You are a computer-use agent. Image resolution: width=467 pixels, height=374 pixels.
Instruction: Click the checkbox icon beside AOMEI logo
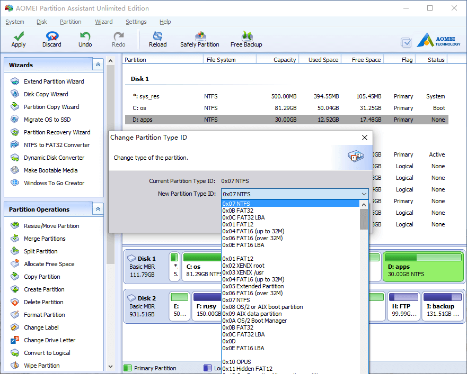[x=406, y=42]
